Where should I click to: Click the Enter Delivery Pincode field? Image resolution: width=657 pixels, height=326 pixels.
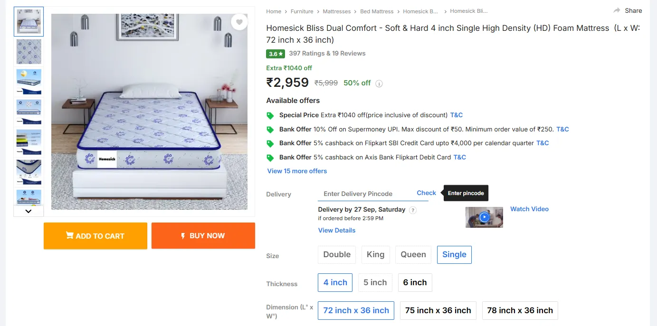coord(364,194)
